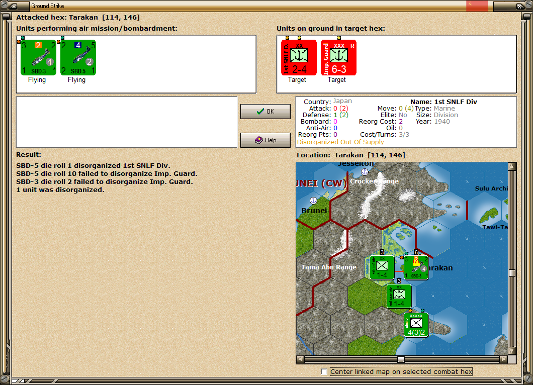Click map vertical scrollbar down arrow
533x385 pixels.
512,351
